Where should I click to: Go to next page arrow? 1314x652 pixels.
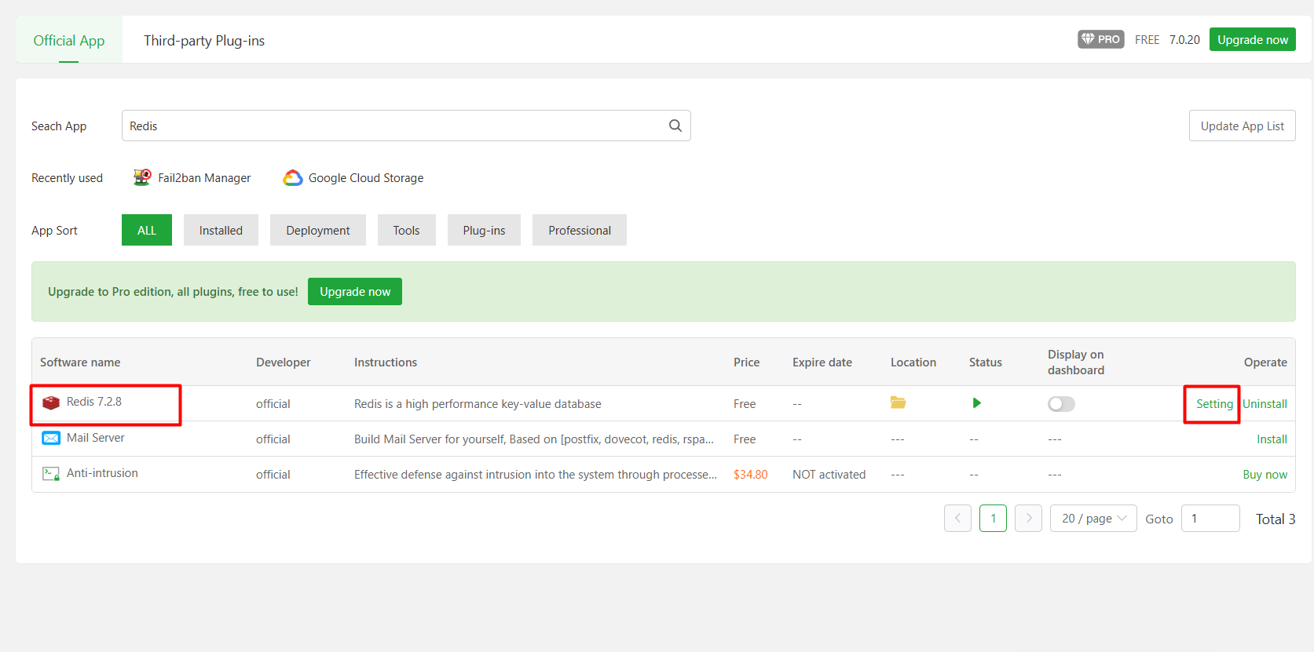(x=1028, y=518)
